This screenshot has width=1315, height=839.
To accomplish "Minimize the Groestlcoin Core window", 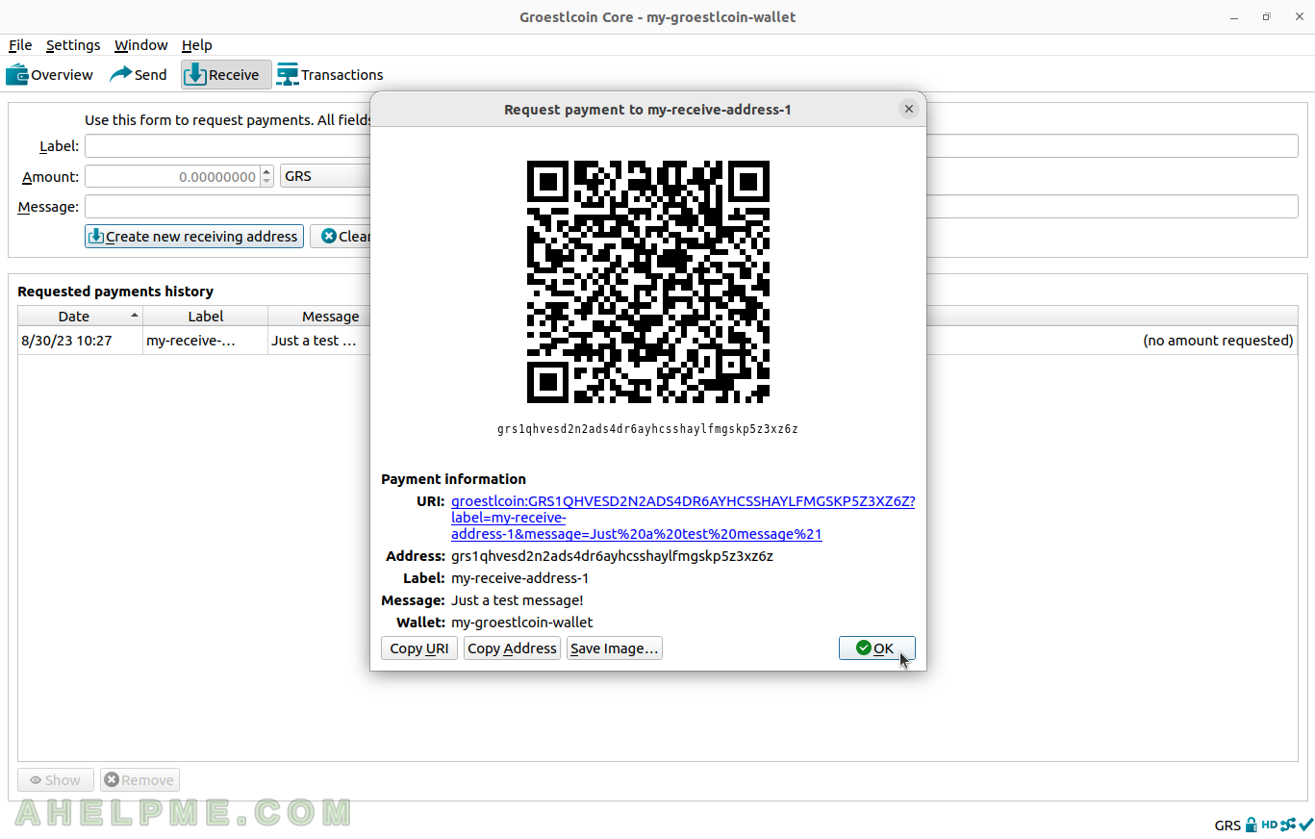I will click(x=1234, y=16).
